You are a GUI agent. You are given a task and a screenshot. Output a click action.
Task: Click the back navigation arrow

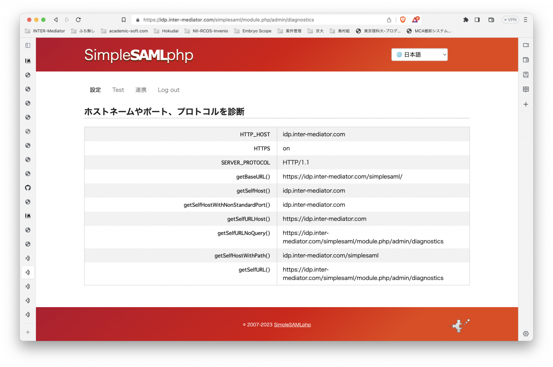(55, 19)
